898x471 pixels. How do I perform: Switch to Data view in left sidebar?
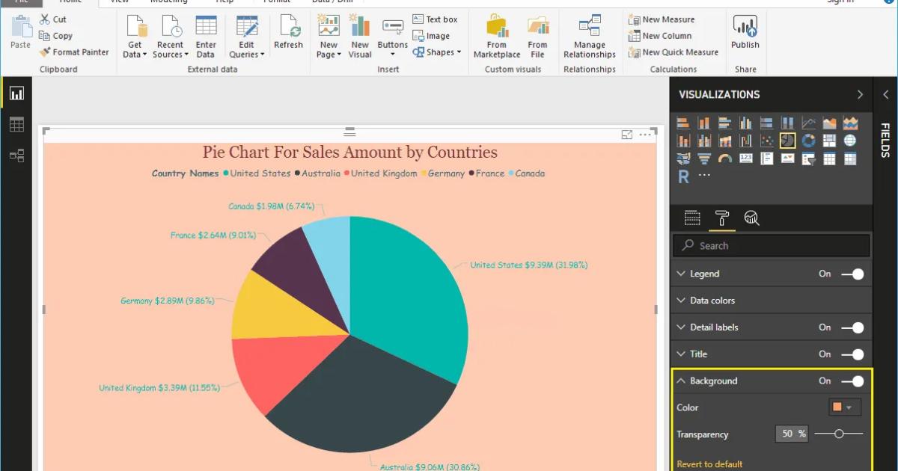[16, 124]
